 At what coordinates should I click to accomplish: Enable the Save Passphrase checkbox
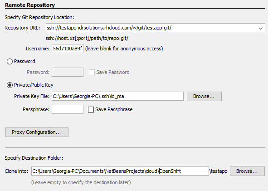[91, 109]
